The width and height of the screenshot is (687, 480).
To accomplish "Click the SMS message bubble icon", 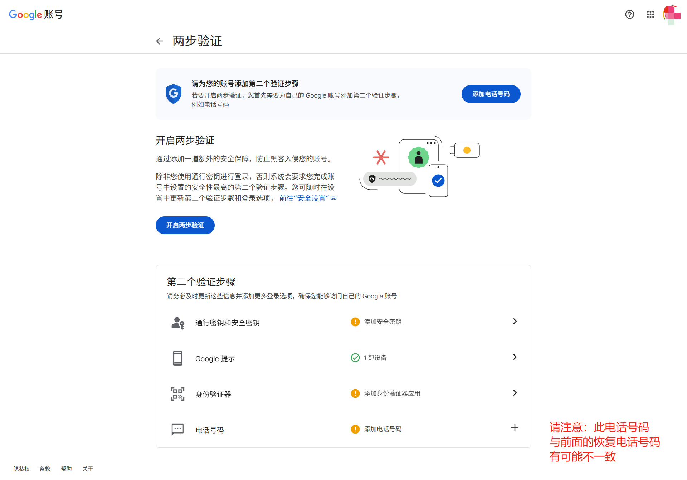I will tap(177, 429).
